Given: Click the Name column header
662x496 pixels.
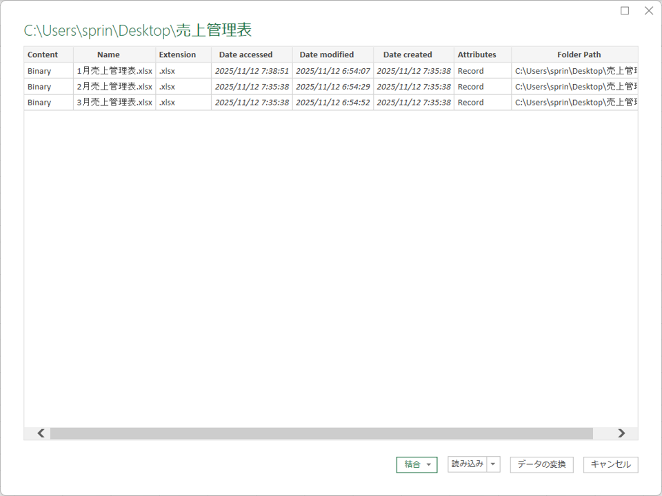Looking at the screenshot, I should [108, 54].
